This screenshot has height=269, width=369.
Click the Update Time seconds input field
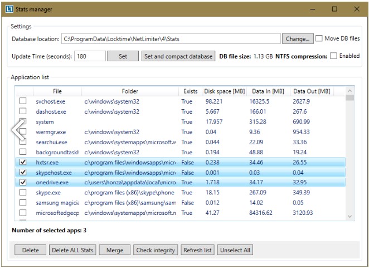89,56
